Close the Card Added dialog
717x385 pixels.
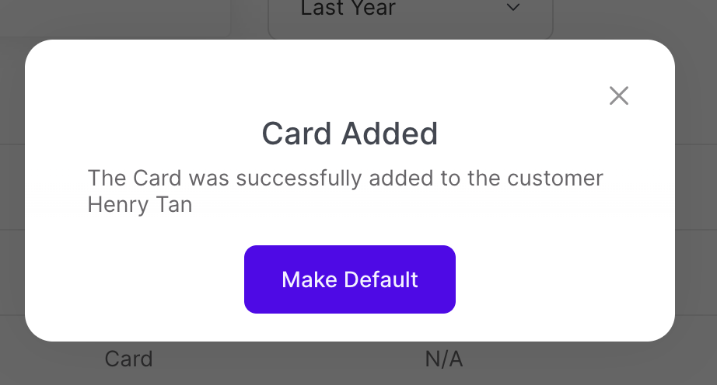(619, 95)
